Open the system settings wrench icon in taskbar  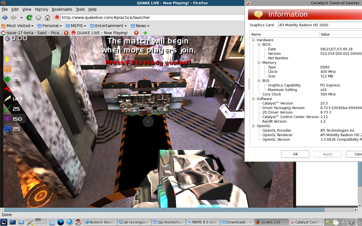click(30, 222)
